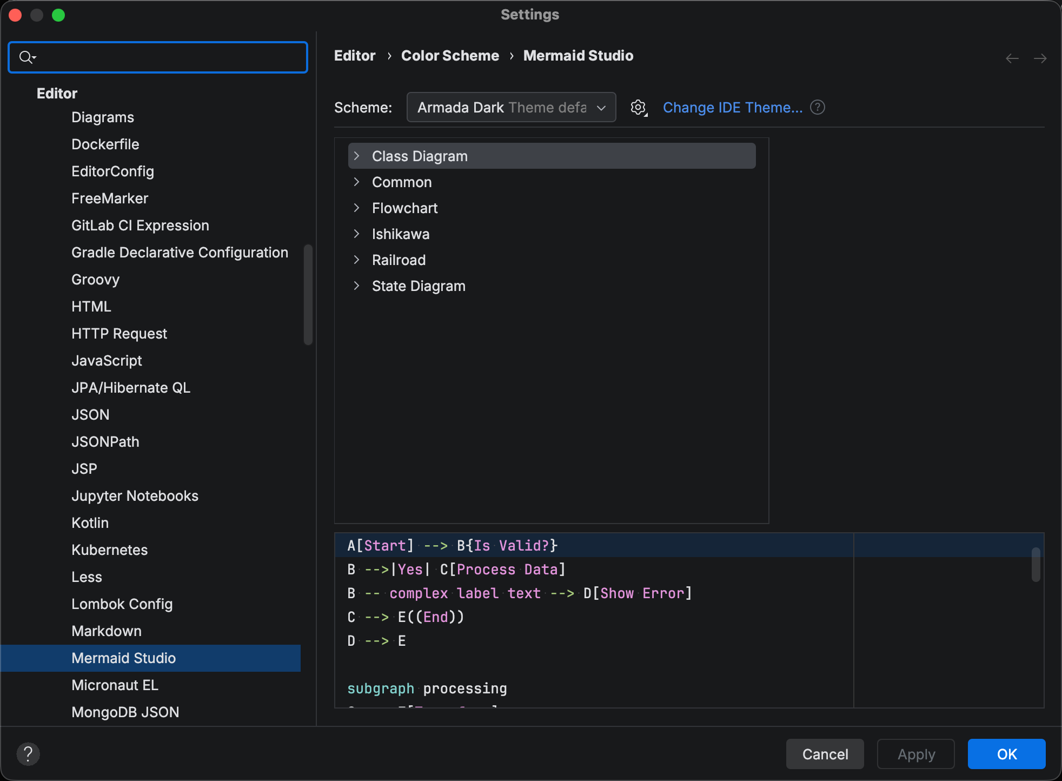This screenshot has width=1062, height=781.
Task: Select the Class Diagram row
Action: coord(552,156)
